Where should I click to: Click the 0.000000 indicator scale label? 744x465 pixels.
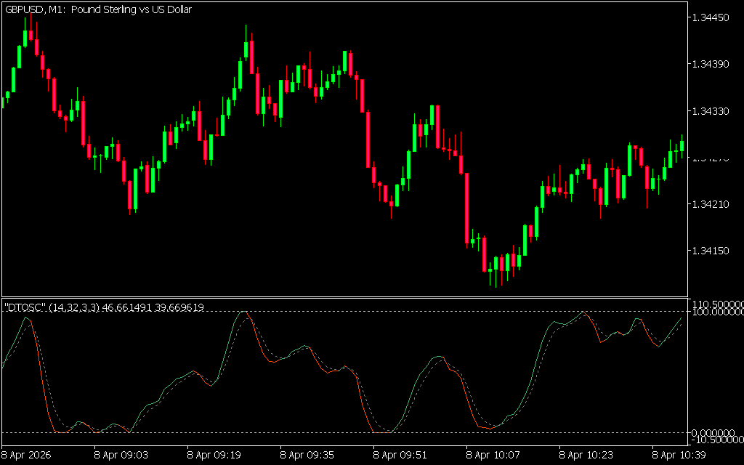[x=714, y=433]
